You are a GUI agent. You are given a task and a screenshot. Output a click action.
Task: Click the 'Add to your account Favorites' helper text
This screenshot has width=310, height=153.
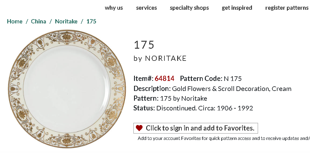click(223, 138)
